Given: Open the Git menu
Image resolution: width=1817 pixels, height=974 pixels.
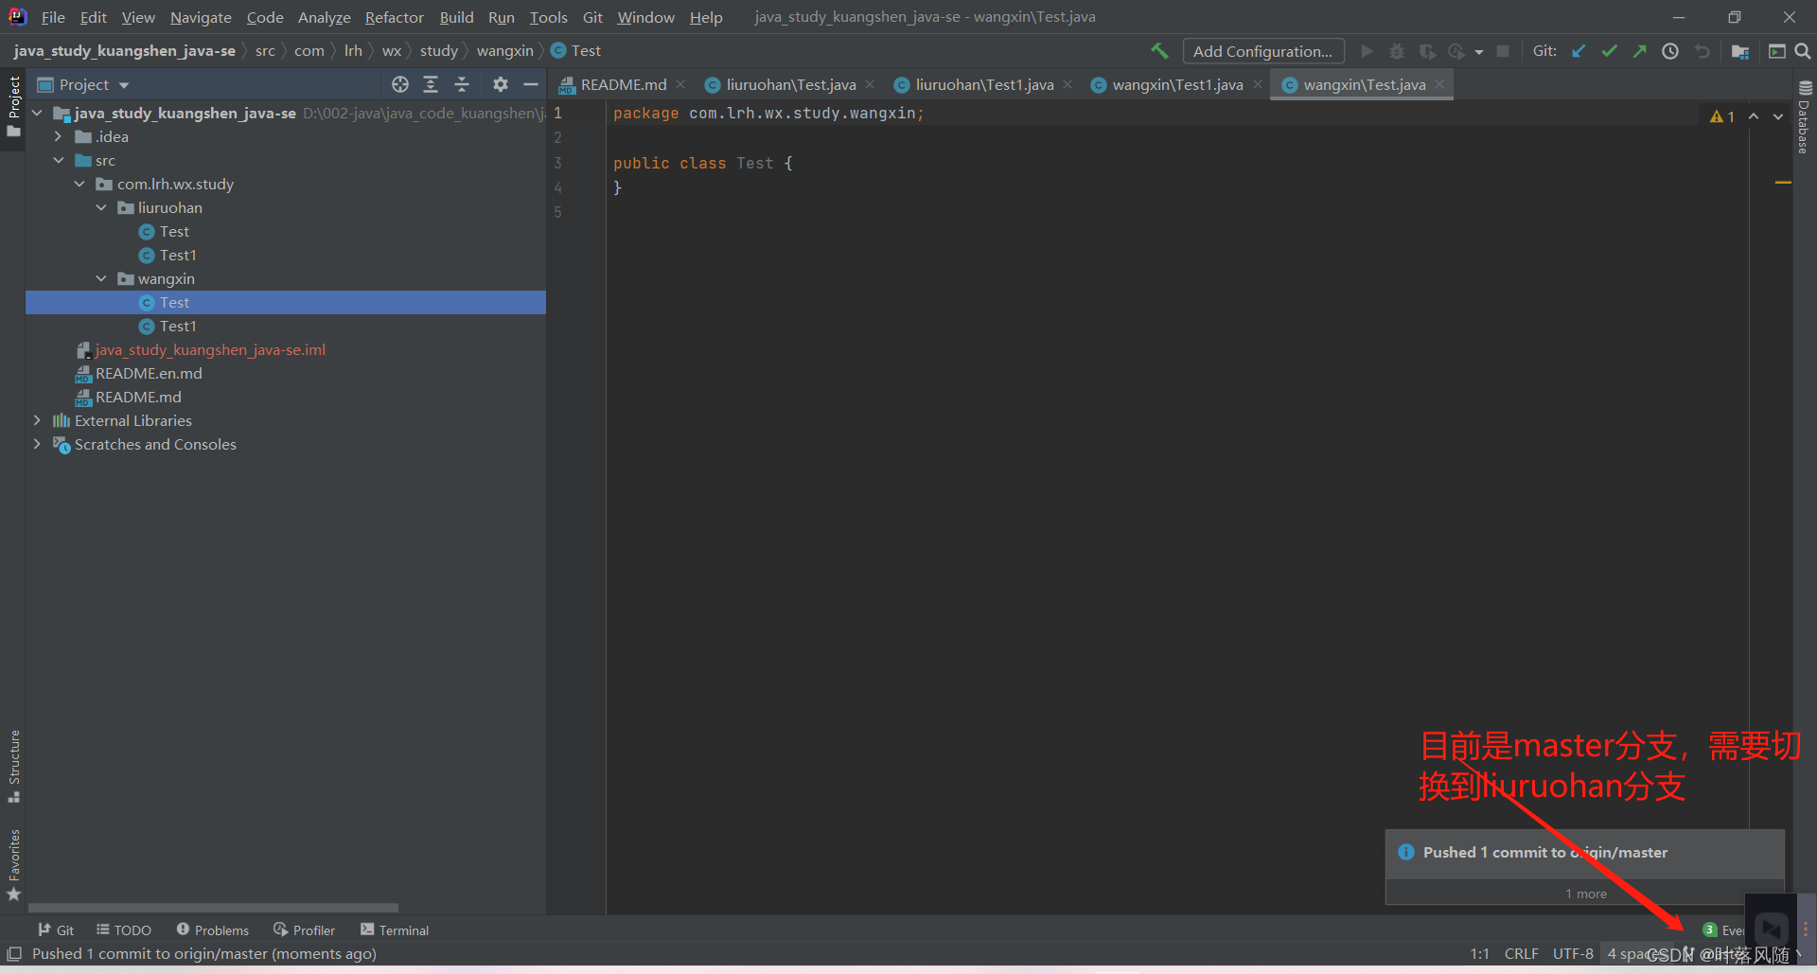Looking at the screenshot, I should coord(592,17).
